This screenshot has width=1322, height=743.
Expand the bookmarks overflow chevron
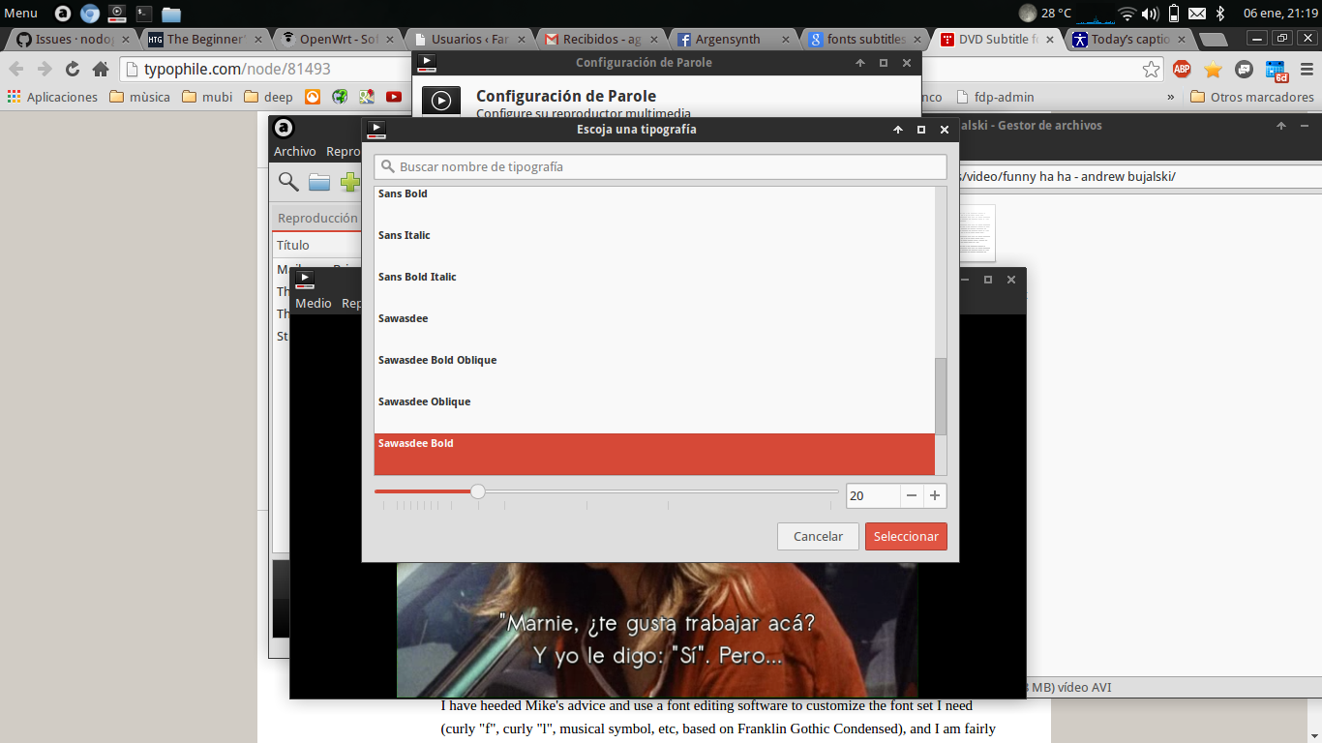pos(1171,97)
